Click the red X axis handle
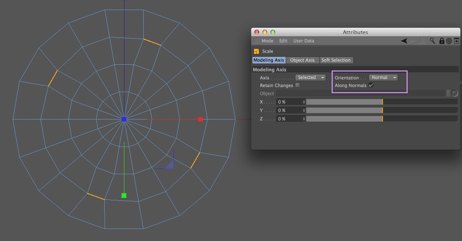Image resolution: width=462 pixels, height=241 pixels. point(200,119)
